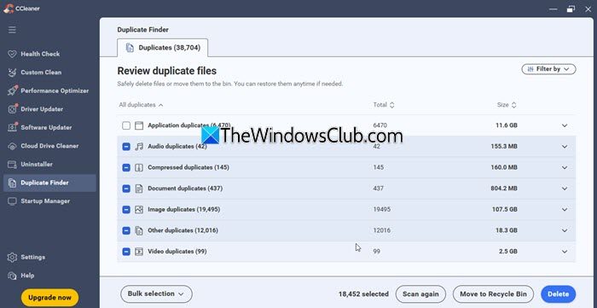Open Cloud Drive Cleaner section

click(x=49, y=146)
